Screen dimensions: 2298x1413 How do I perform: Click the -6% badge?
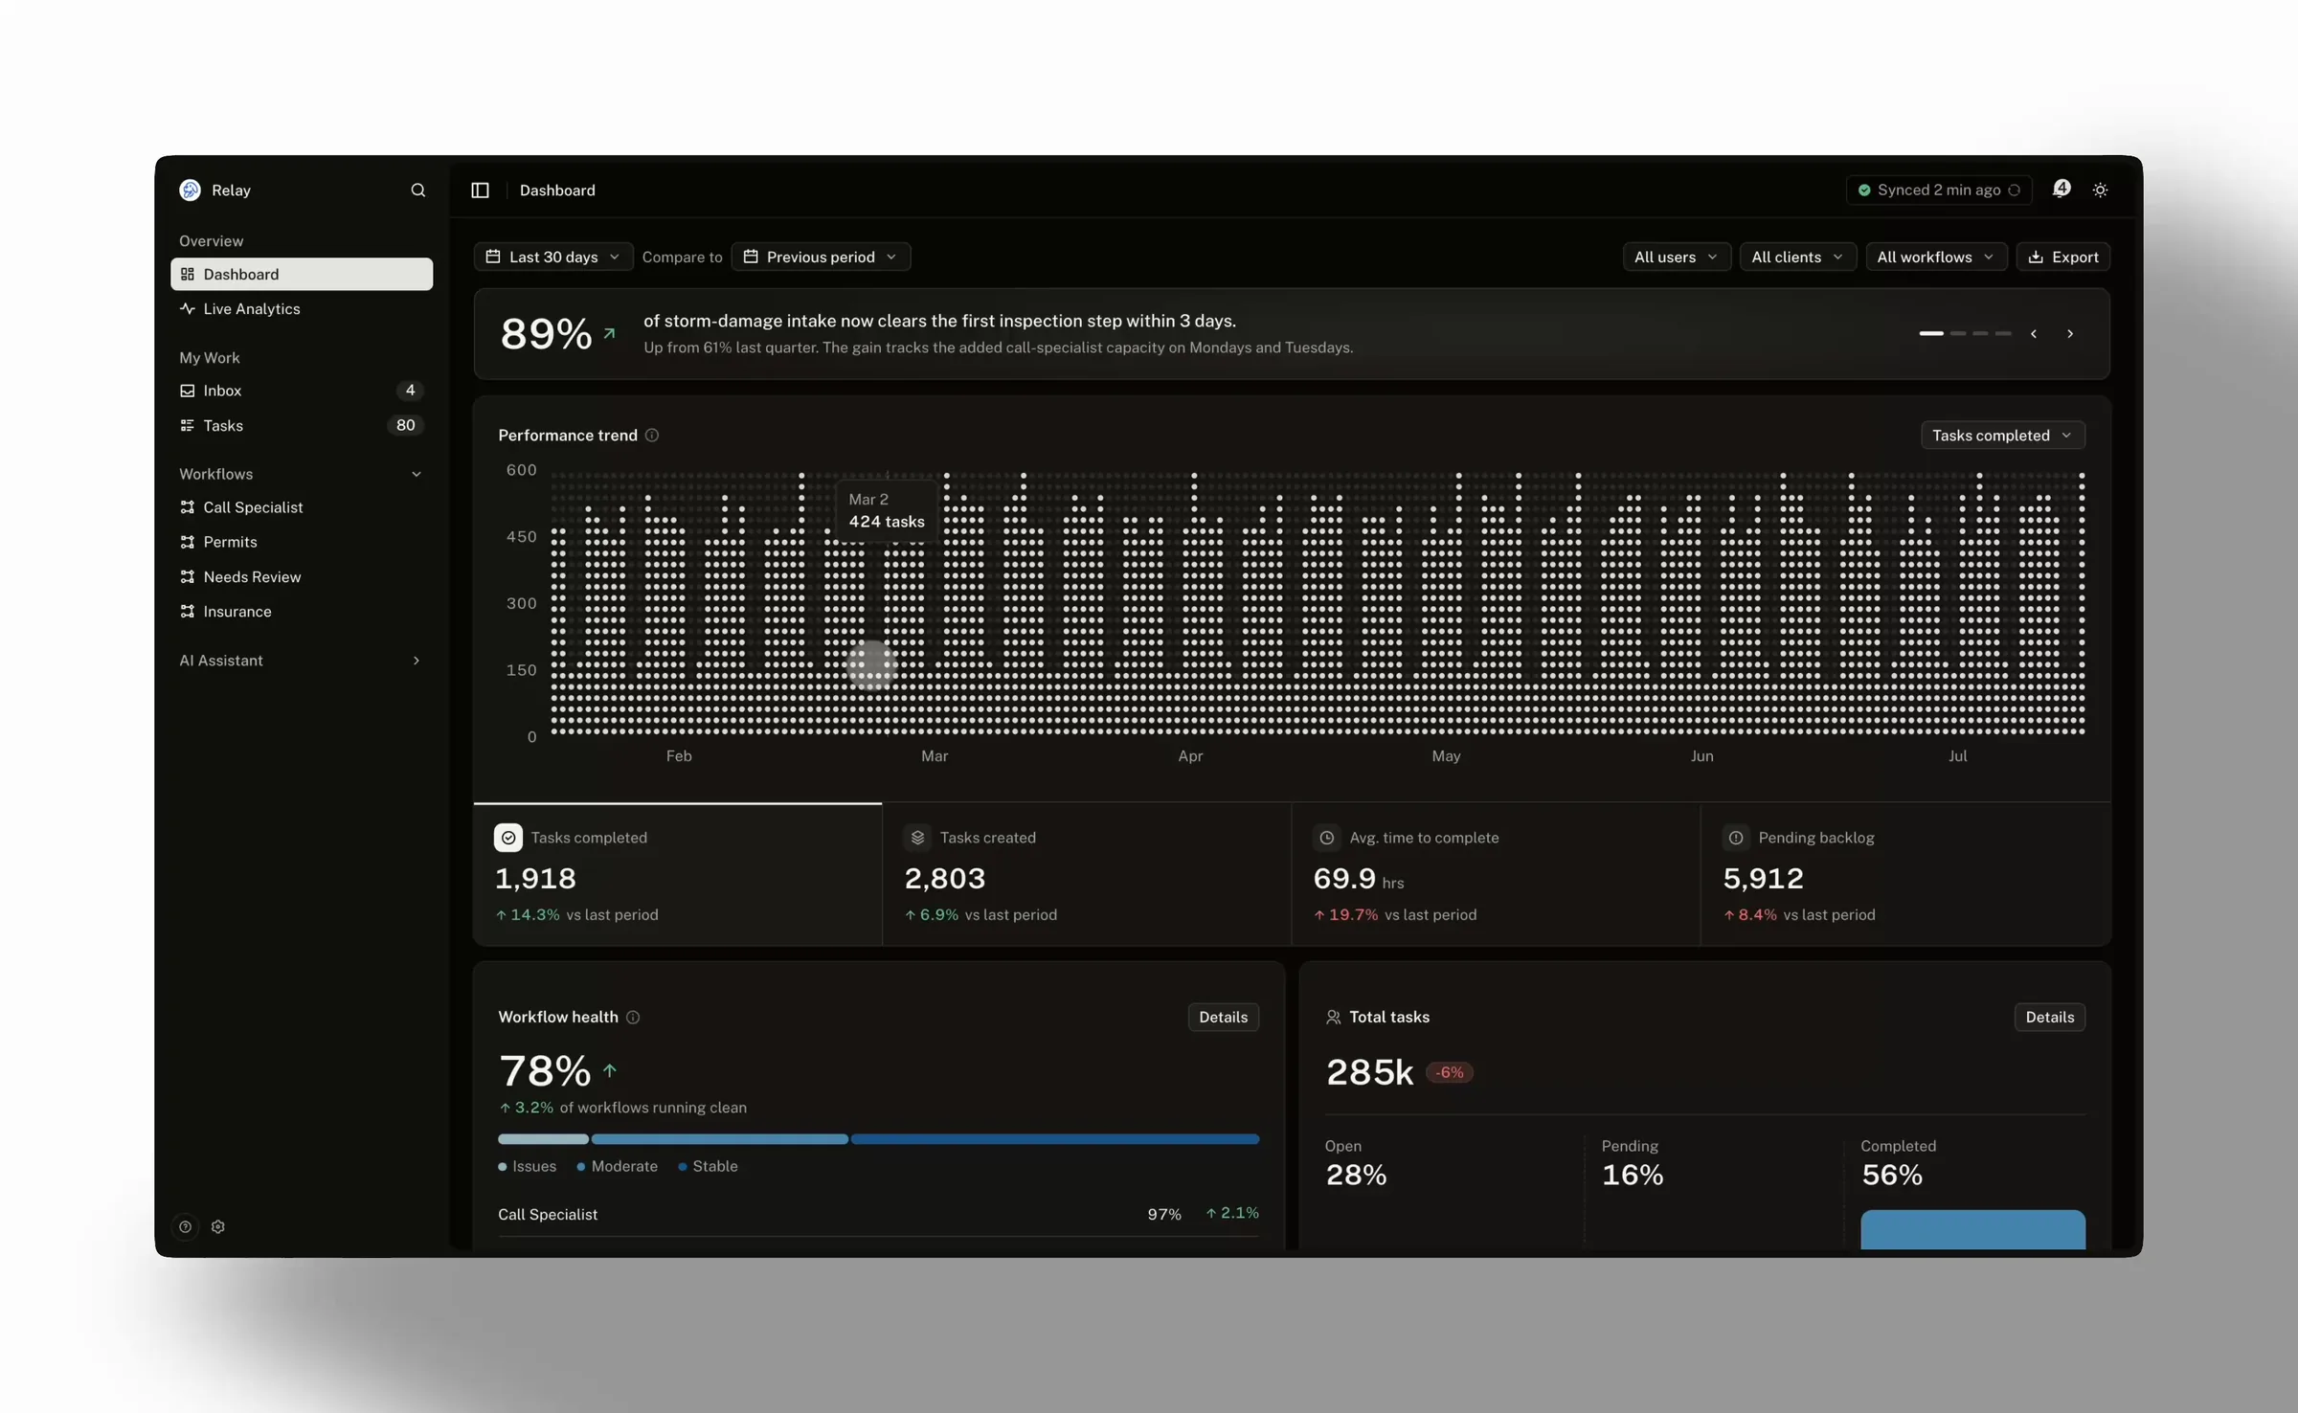pos(1450,1072)
